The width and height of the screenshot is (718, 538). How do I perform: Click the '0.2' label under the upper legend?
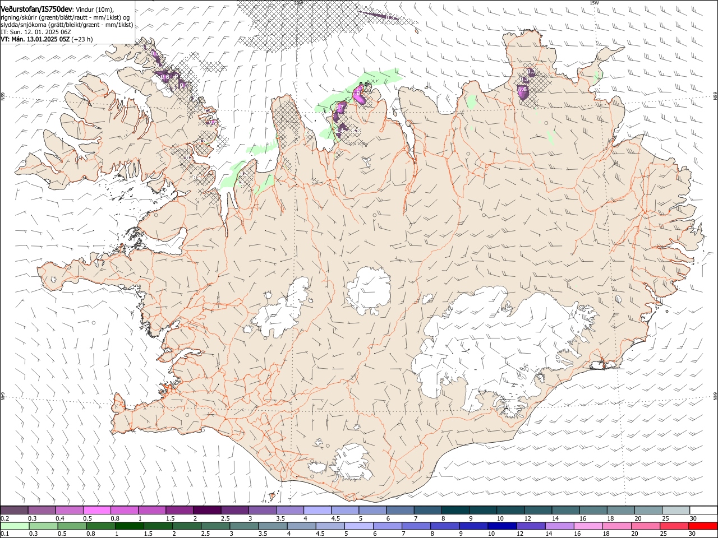pyautogui.click(x=4, y=518)
